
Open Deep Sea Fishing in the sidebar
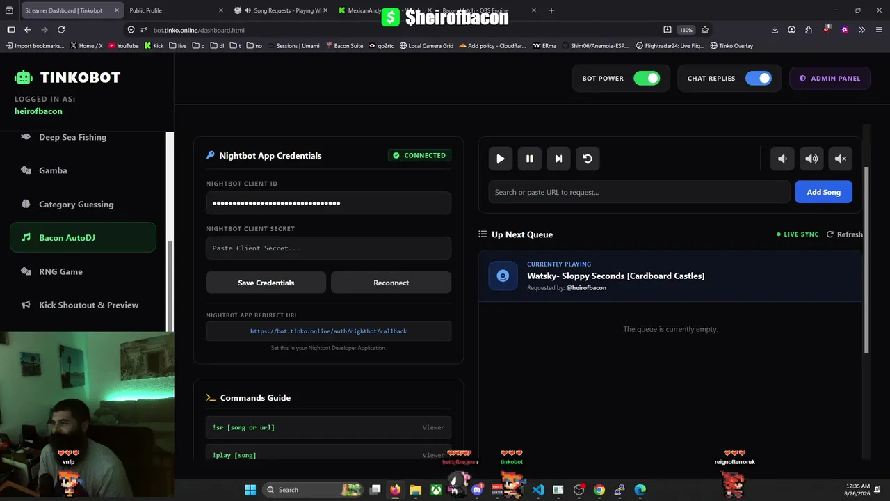click(83, 137)
